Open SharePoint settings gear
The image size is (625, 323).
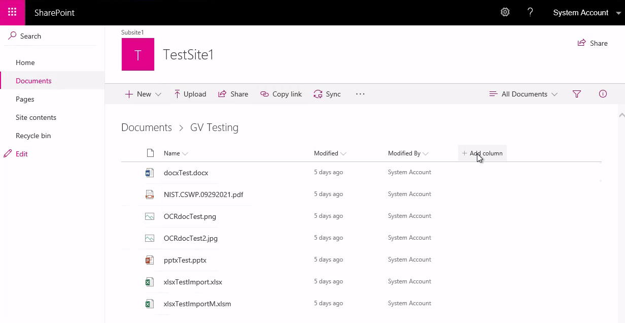click(x=505, y=12)
